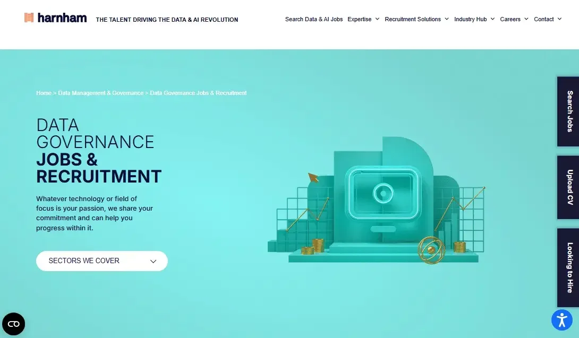Open the accessibility widget icon
579x338 pixels.
point(561,319)
